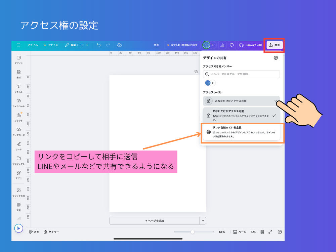Open the analytics bar chart icon
Image resolution: width=336 pixels, height=252 pixels.
coord(222,45)
